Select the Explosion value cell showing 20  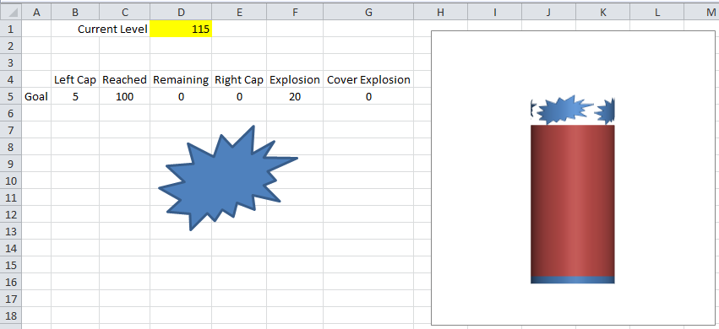(294, 96)
